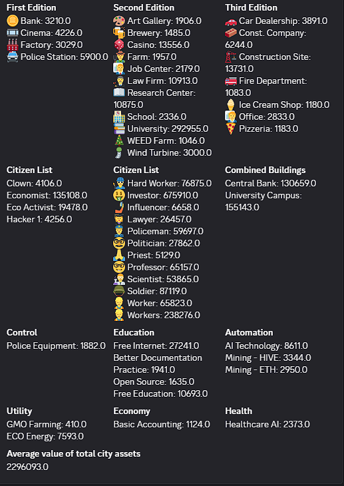Click the Bank coin emoji icon

[x=13, y=21]
